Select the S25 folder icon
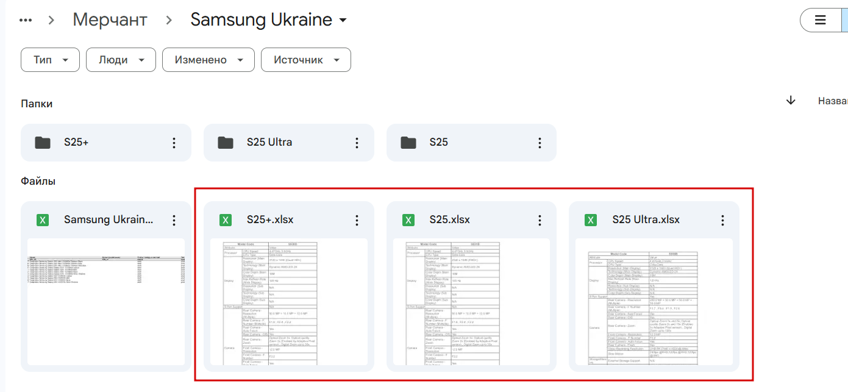 click(x=408, y=143)
